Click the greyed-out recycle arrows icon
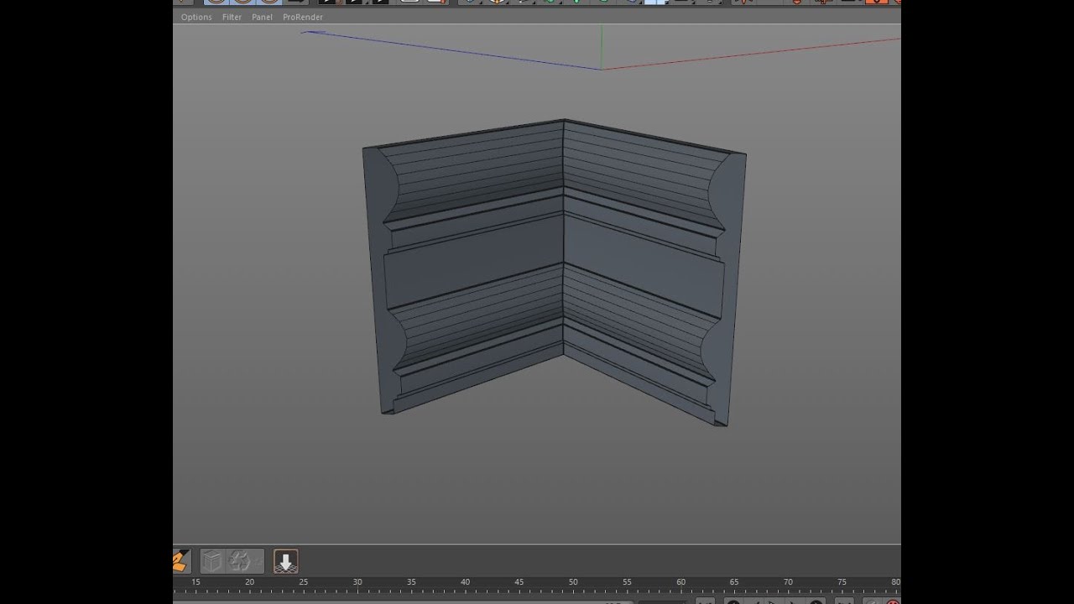Image resolution: width=1074 pixels, height=604 pixels. 241,561
